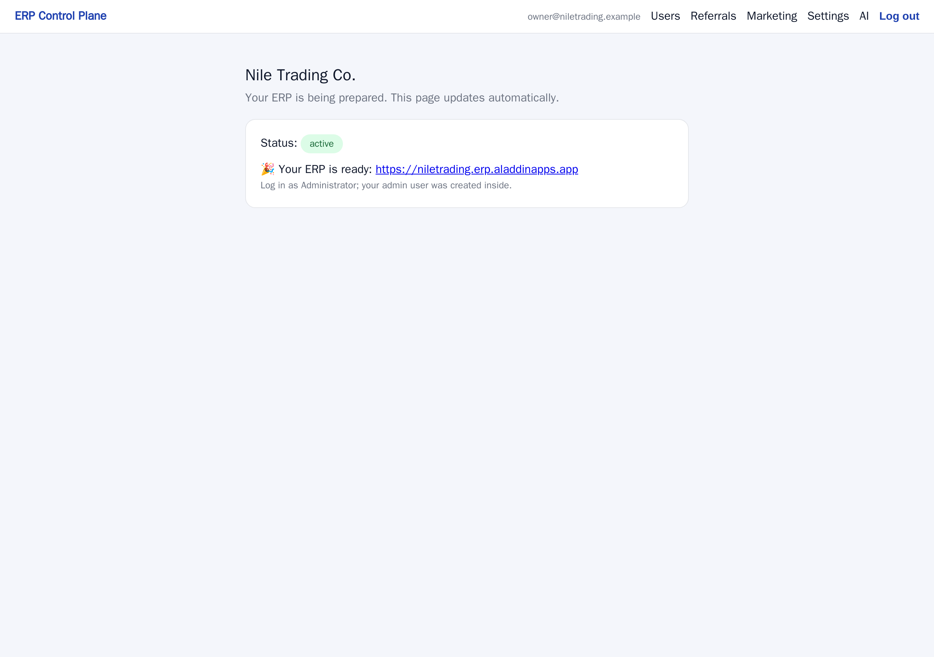Click the 'Log in as Administrator' note
The width and height of the screenshot is (934, 657).
pos(386,185)
